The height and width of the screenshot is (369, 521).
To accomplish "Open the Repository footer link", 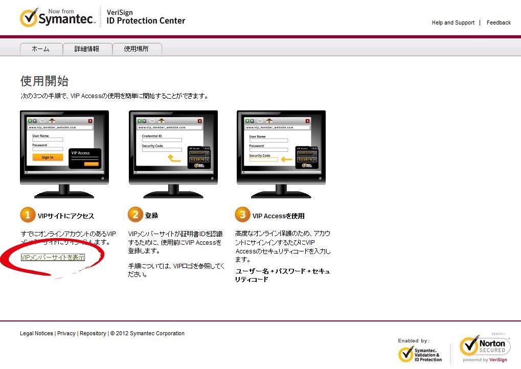I will (x=93, y=333).
